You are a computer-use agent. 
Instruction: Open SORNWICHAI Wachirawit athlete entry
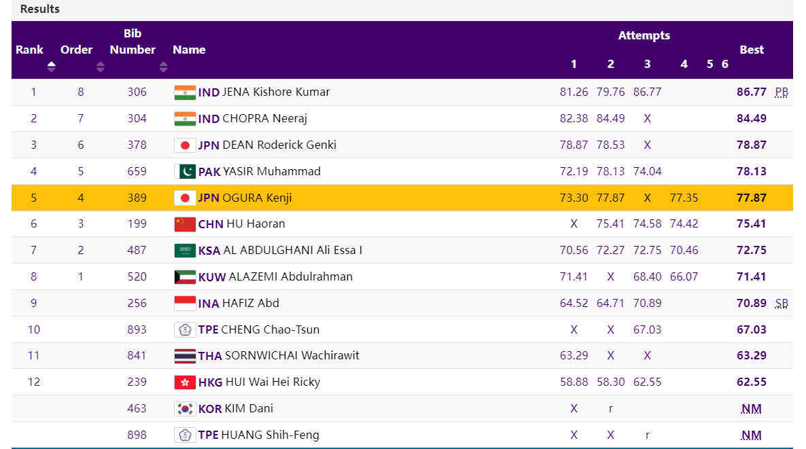coord(292,356)
